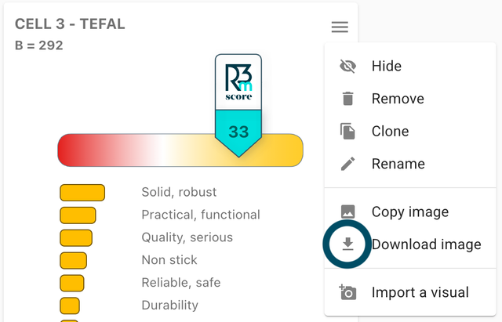Image resolution: width=502 pixels, height=322 pixels.
Task: Click the CELL 3 - TEFAL title
Action: [x=70, y=24]
